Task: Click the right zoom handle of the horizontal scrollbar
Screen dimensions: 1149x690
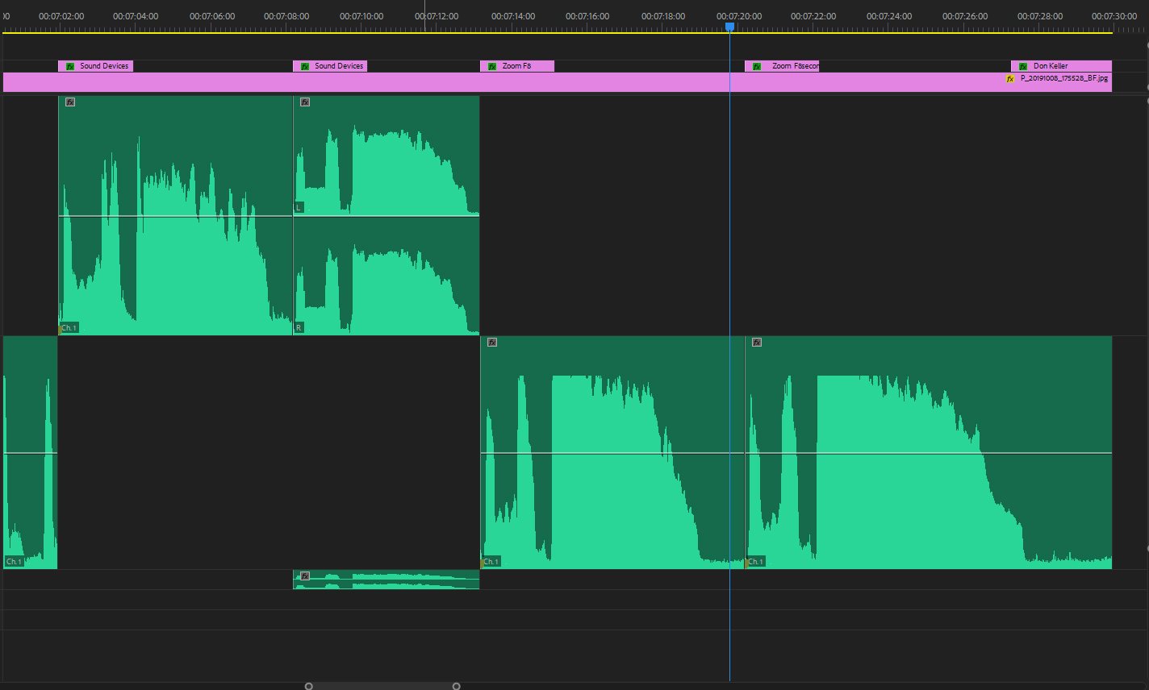Action: [456, 686]
